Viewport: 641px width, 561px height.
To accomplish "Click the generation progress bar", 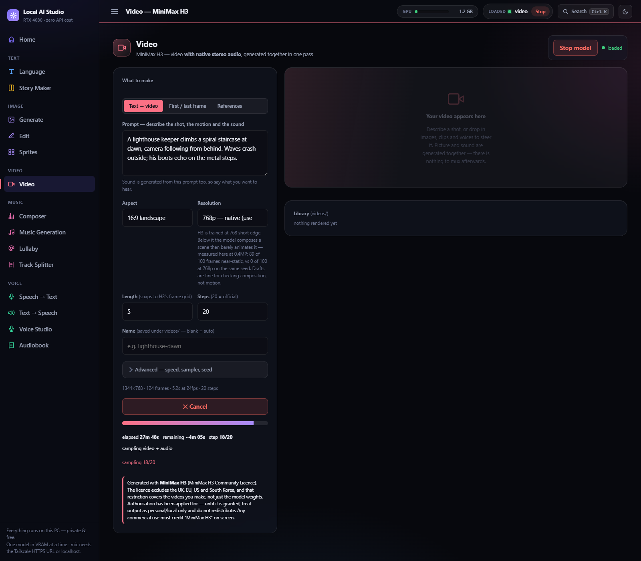I will (x=195, y=423).
